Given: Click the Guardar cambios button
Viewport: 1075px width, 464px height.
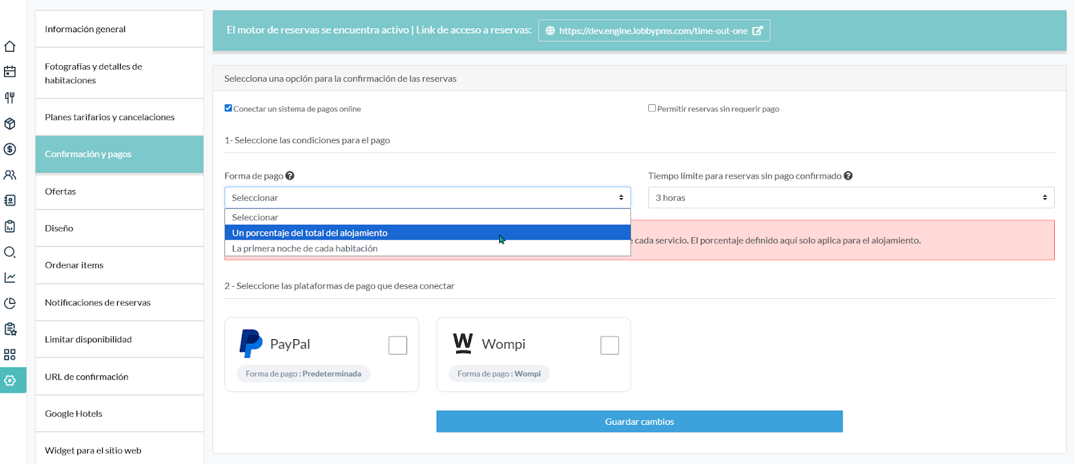Looking at the screenshot, I should point(639,422).
